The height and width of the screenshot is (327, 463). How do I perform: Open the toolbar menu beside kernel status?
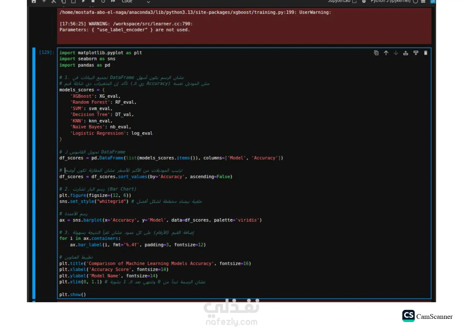pos(423,1)
